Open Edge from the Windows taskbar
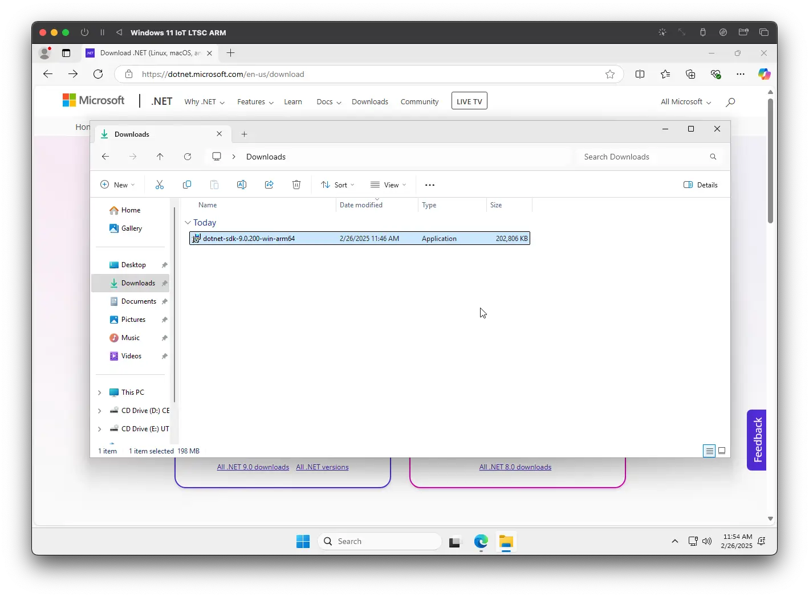The image size is (809, 597). 481,541
